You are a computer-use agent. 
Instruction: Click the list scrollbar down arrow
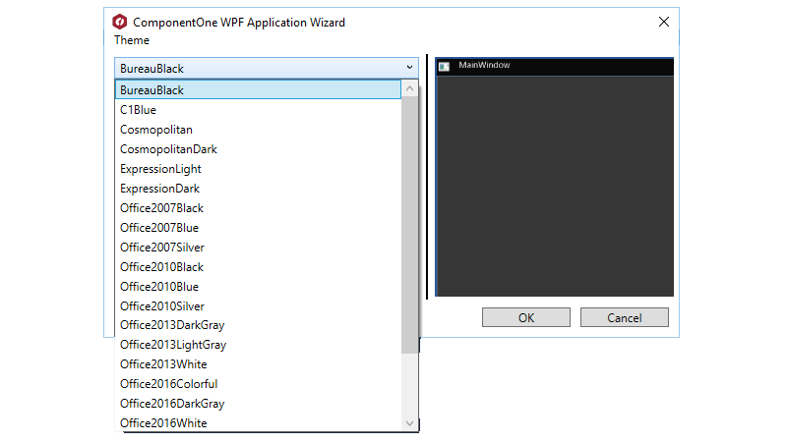(409, 423)
